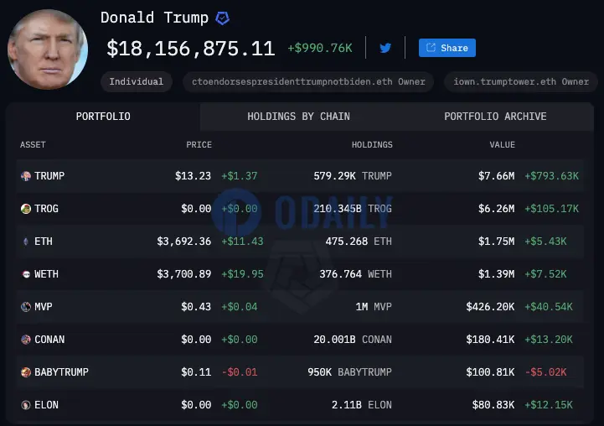Click the TROG asset name
This screenshot has width=604, height=426.
click(46, 209)
